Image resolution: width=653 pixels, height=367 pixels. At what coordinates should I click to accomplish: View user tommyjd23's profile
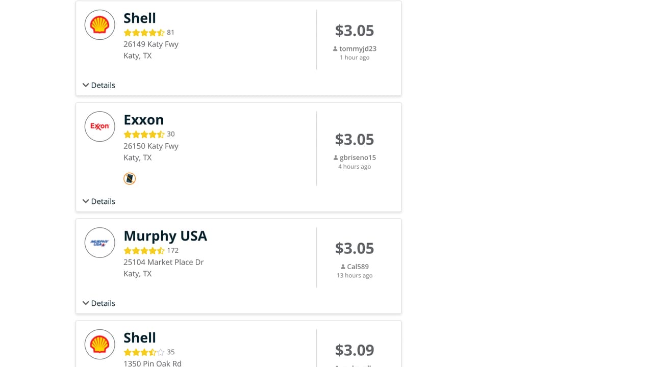coord(358,49)
